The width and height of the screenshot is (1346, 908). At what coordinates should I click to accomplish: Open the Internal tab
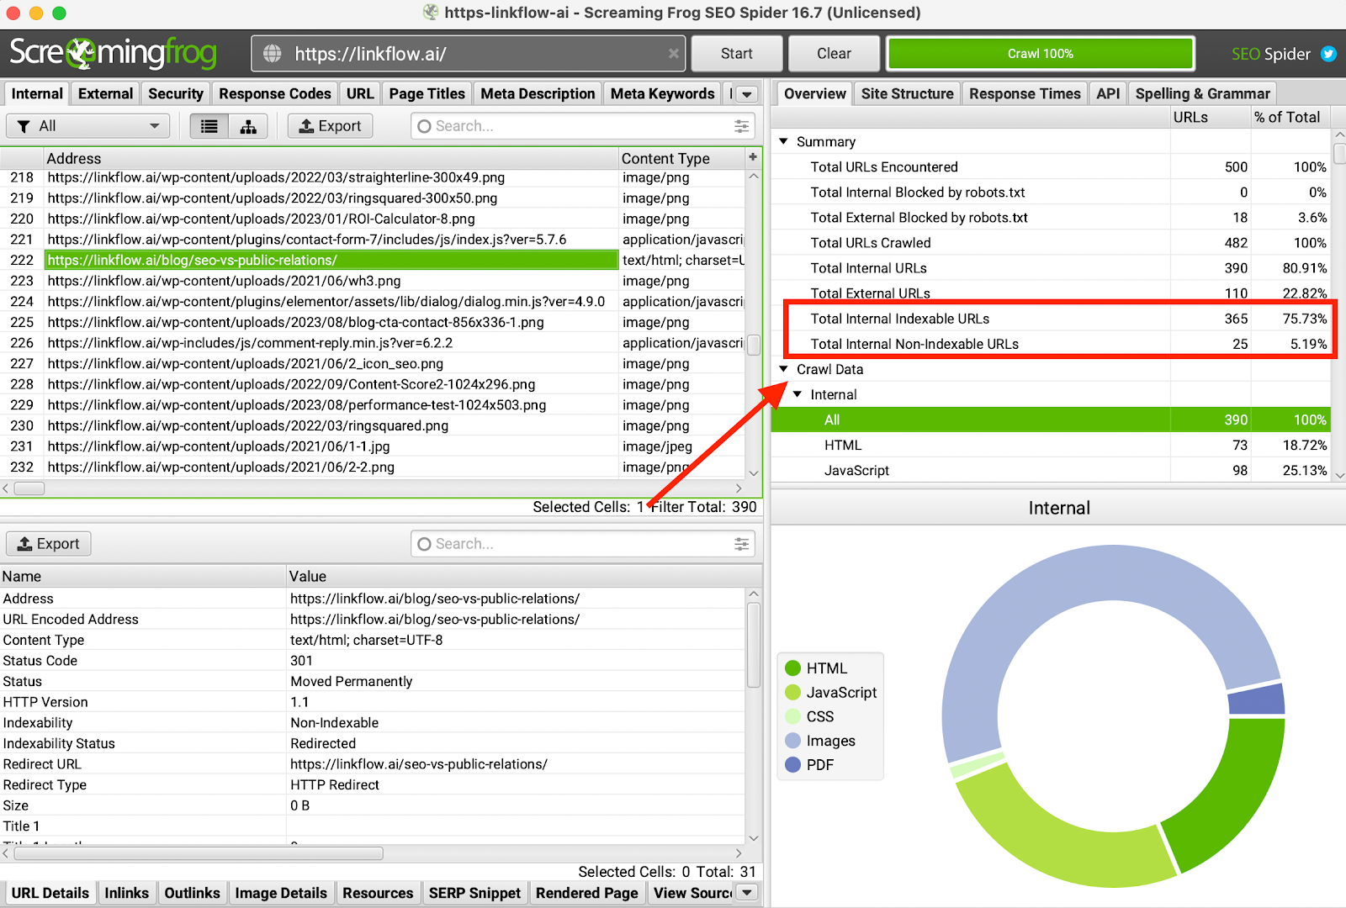point(37,93)
